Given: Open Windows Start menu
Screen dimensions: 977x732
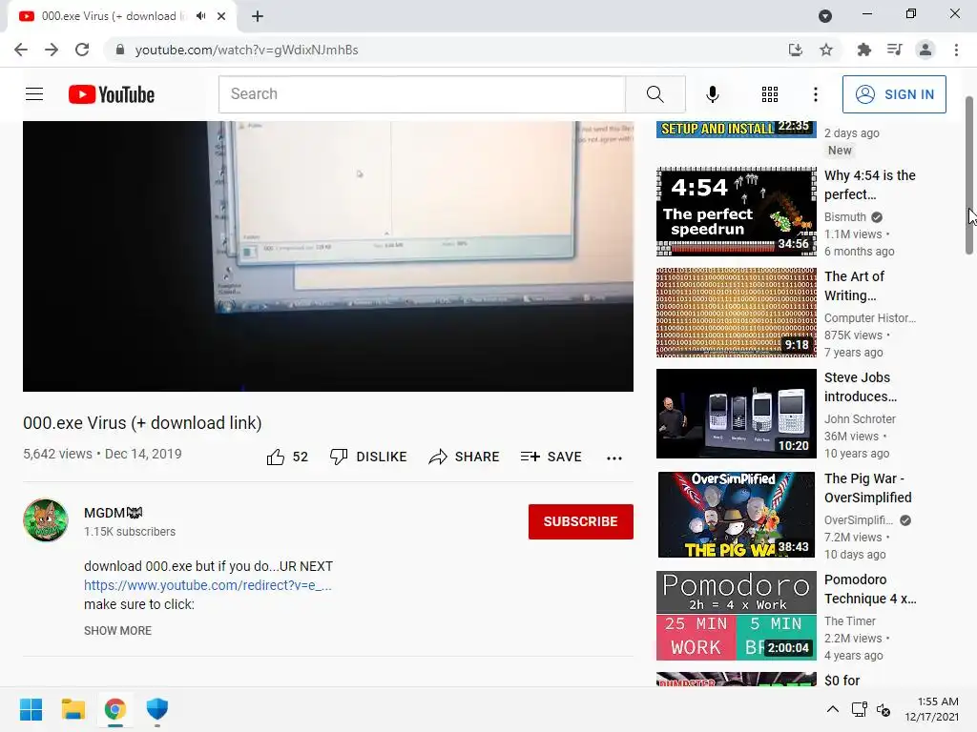Looking at the screenshot, I should click(x=31, y=709).
